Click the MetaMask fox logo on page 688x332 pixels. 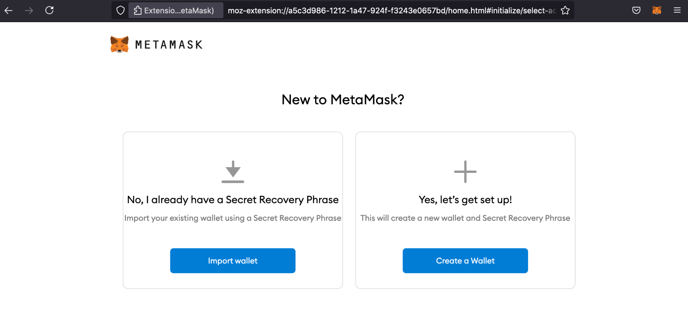[119, 44]
